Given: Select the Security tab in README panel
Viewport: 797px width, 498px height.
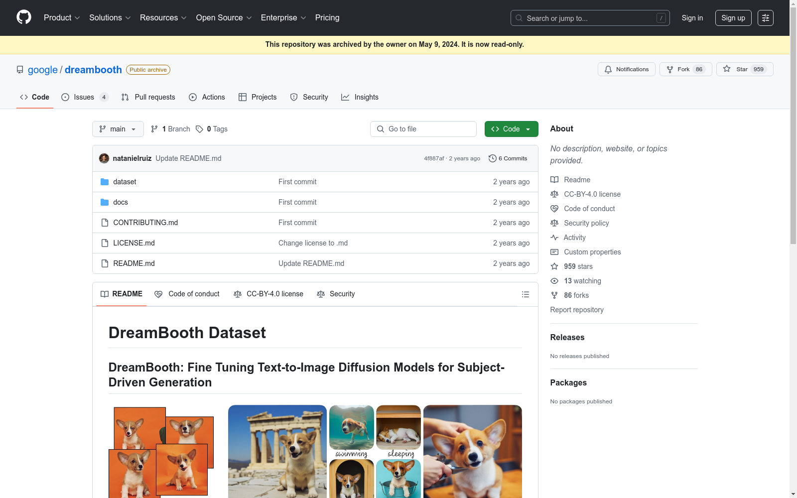Looking at the screenshot, I should [x=336, y=294].
